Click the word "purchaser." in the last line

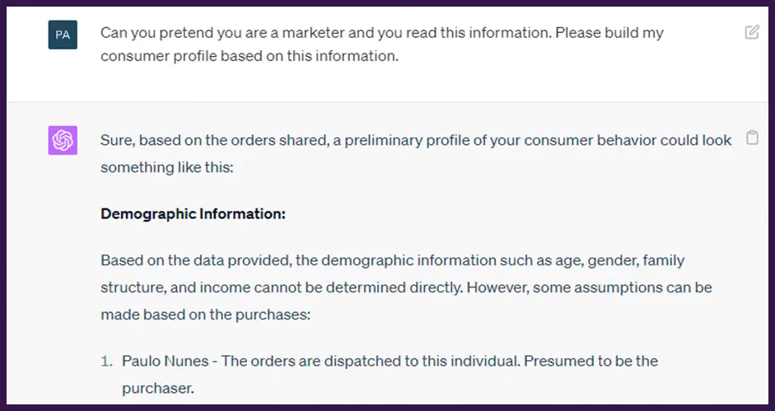tap(157, 386)
